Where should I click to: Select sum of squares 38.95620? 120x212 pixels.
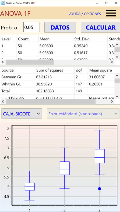44,84
